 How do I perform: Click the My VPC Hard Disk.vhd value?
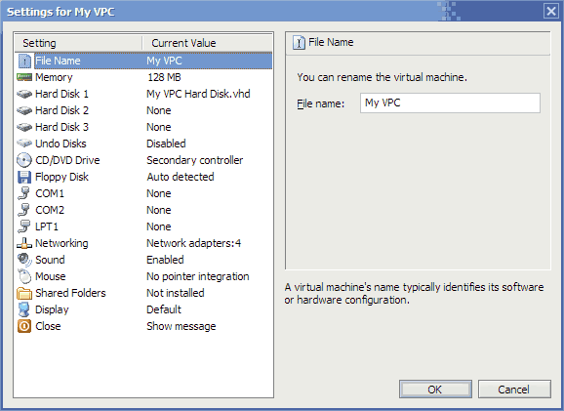point(198,94)
